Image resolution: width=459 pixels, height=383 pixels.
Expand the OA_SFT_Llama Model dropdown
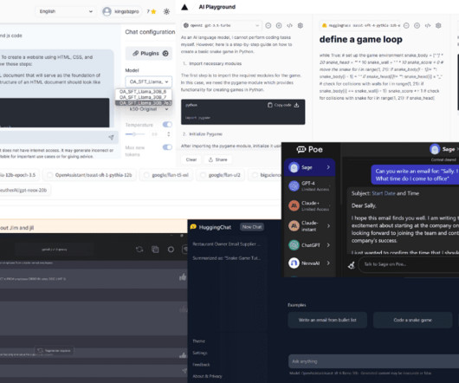pos(149,81)
